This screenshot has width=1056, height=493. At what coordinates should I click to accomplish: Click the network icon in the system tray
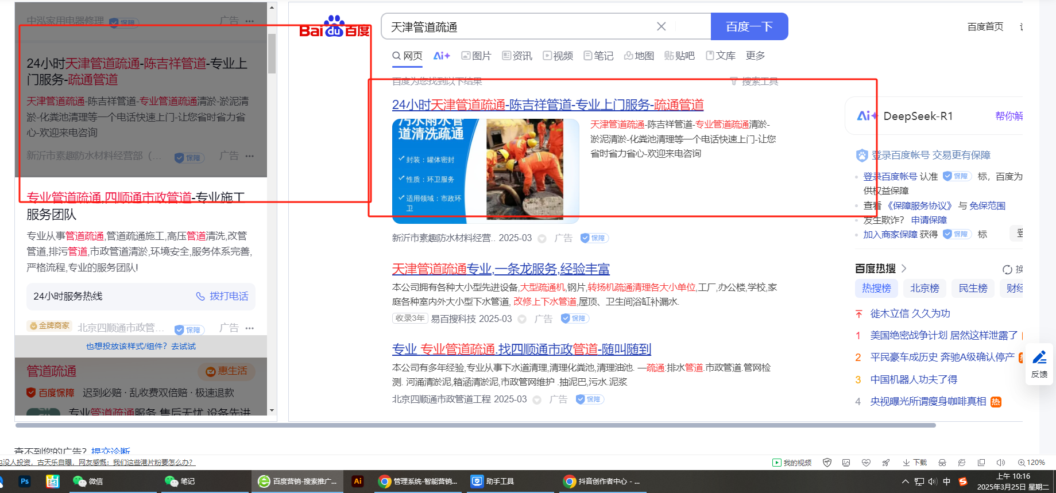click(919, 482)
